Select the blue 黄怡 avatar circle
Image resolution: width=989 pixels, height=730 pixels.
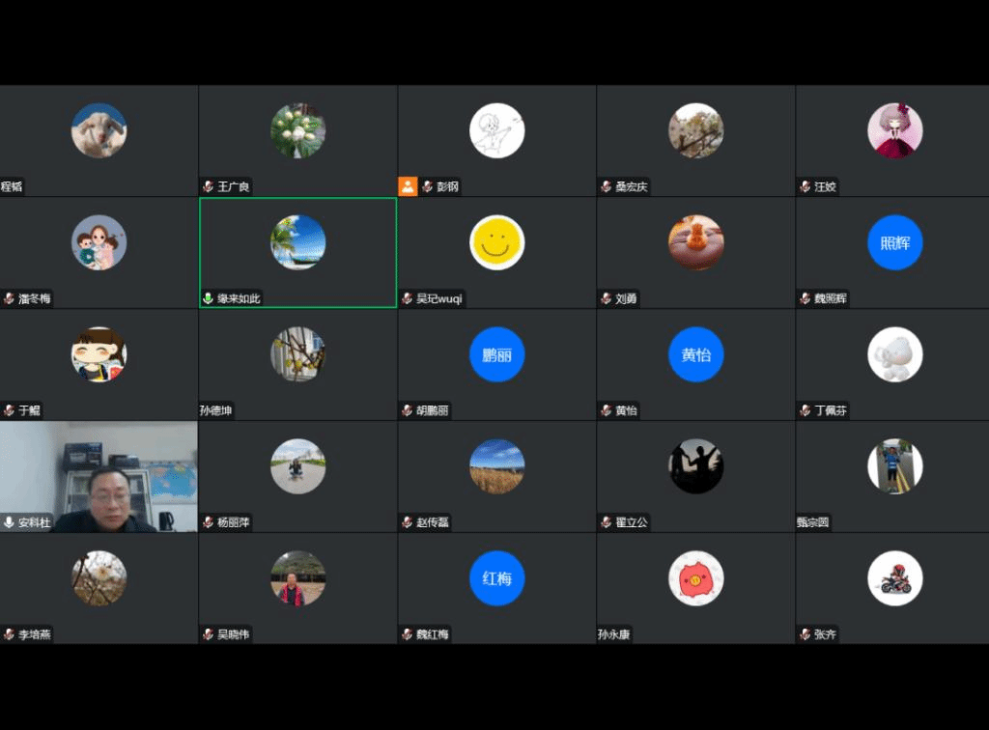tap(695, 354)
